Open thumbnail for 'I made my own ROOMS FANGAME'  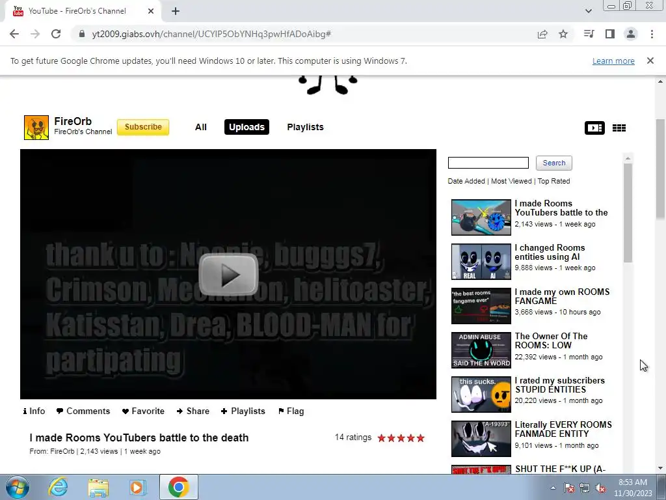point(481,306)
